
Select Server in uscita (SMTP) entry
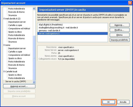point(16,81)
